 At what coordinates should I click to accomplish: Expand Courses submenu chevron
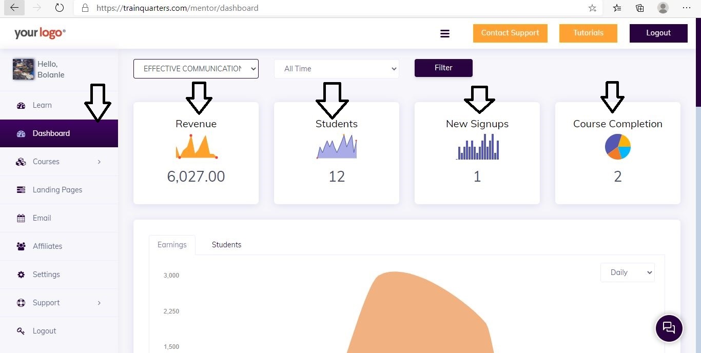coord(99,162)
